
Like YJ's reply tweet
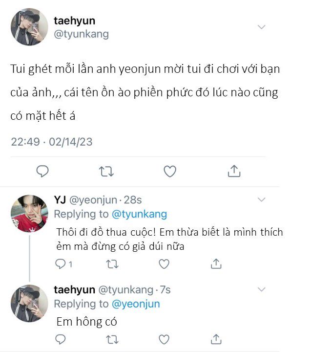point(164,264)
